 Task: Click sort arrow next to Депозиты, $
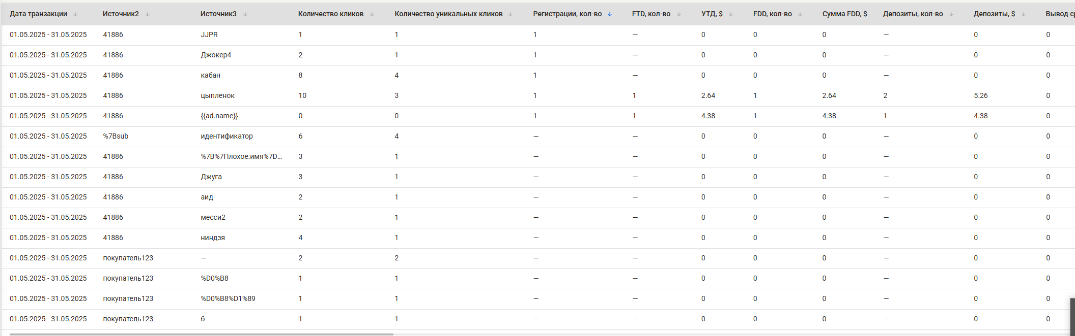pos(1024,14)
